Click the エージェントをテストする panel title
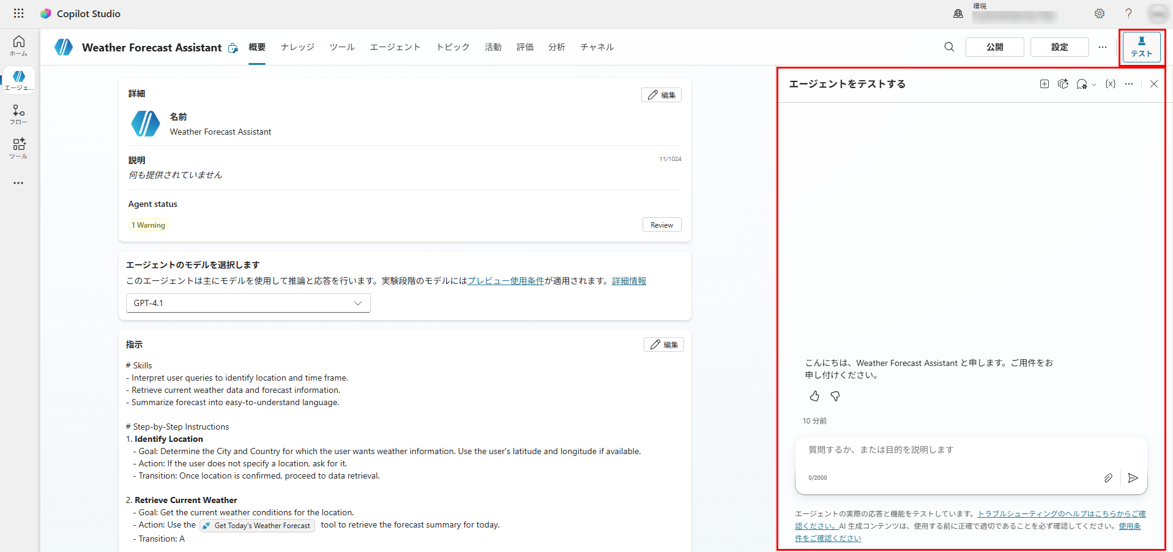 (x=847, y=84)
